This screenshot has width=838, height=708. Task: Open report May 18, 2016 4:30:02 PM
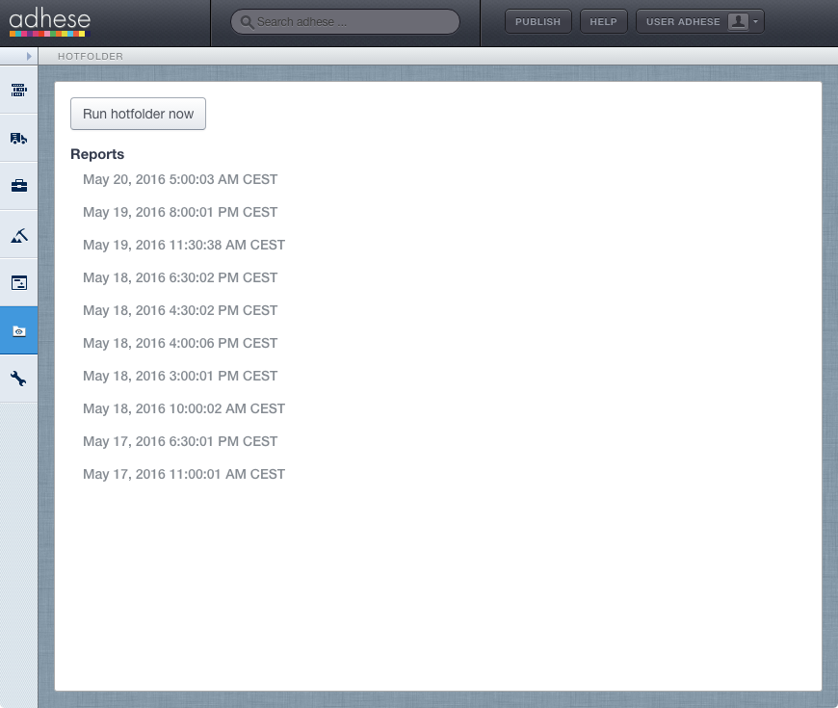pos(180,310)
